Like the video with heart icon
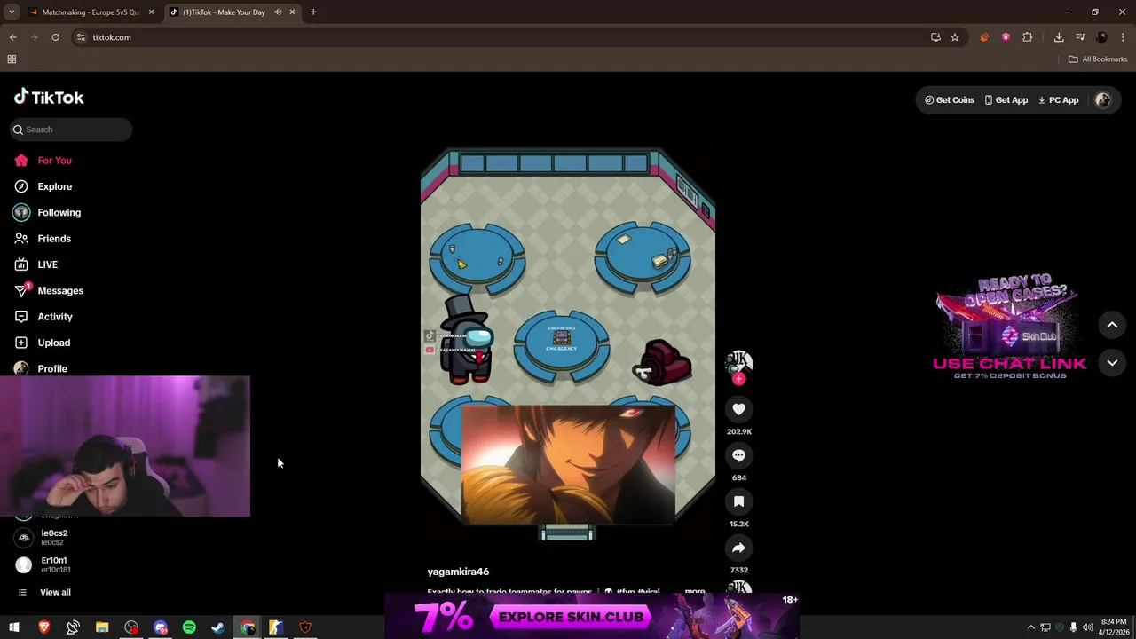The image size is (1136, 639). 738,409
